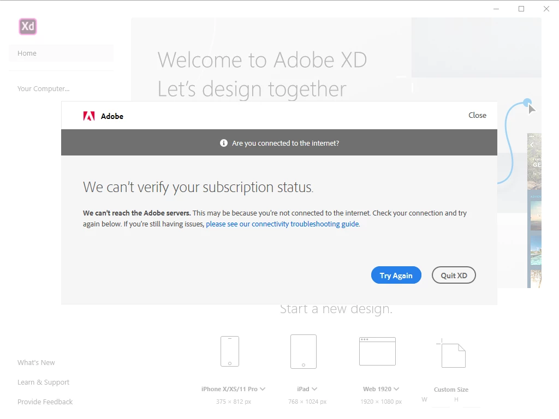Viewport: 559px width, 419px height.
Task: Click the Custom Size width W field
Action: [x=441, y=400]
